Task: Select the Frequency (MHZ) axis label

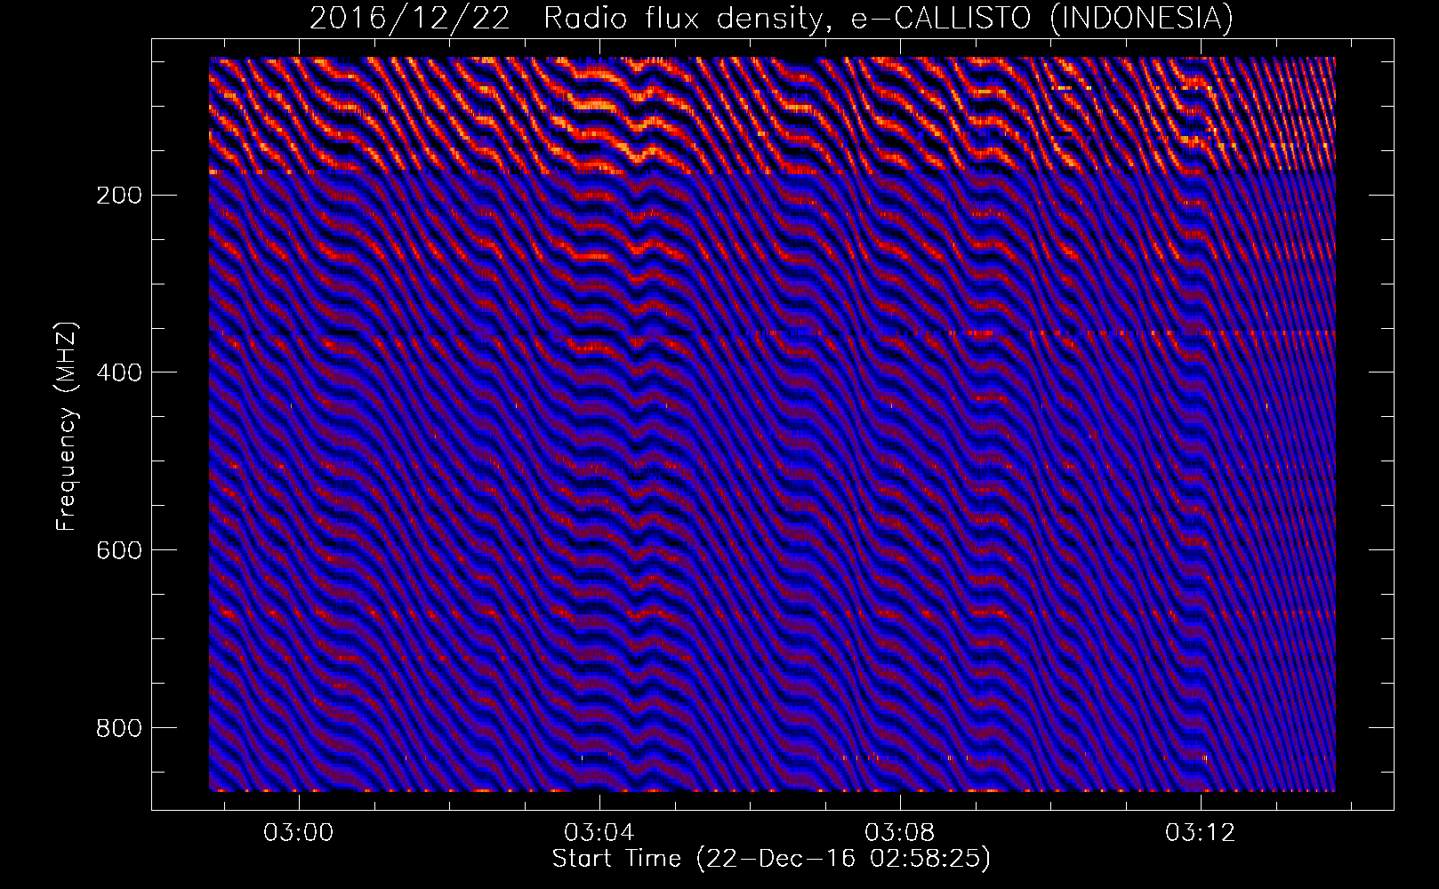Action: 67,427
